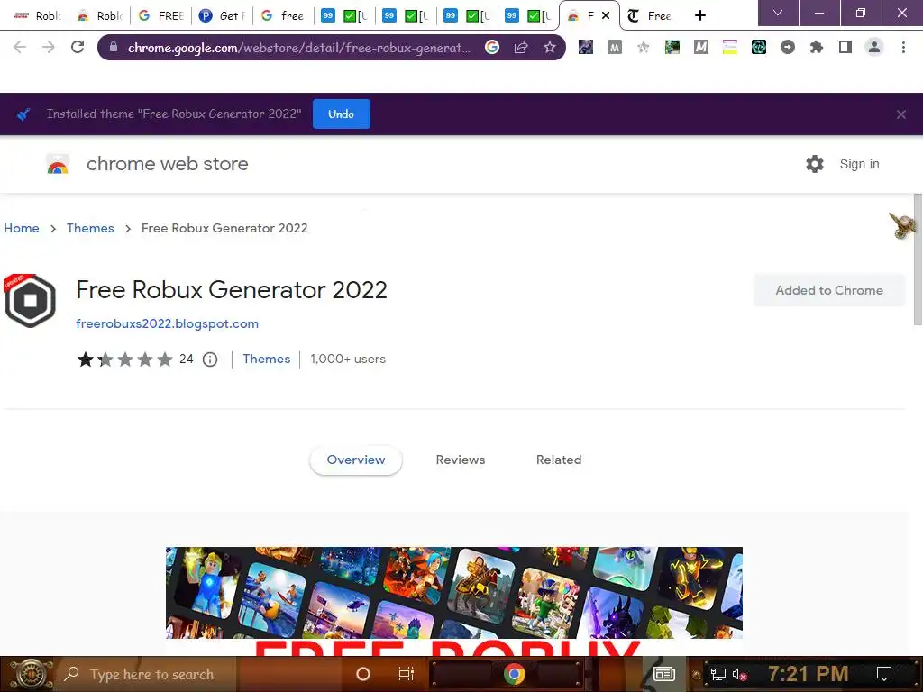Click the network tray icon

717,674
